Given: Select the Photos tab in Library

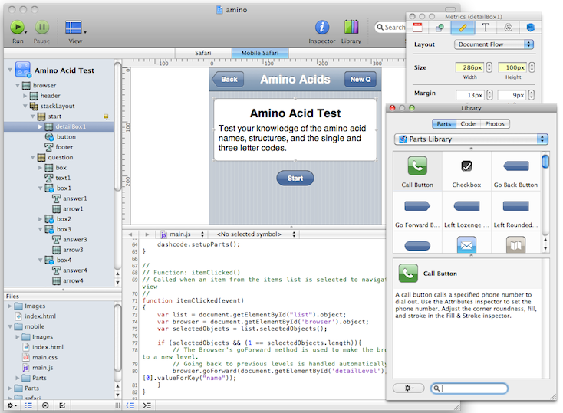Looking at the screenshot, I should (x=495, y=123).
